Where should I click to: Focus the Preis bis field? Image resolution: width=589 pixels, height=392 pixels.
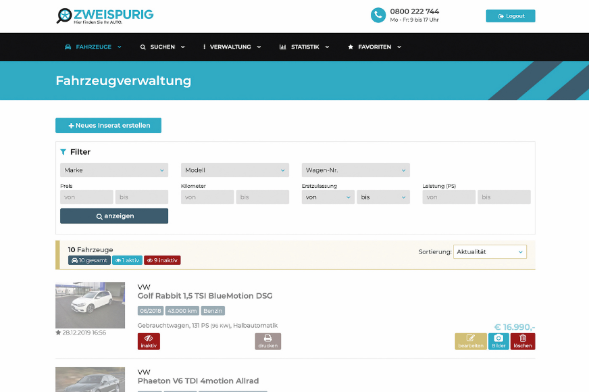(x=142, y=197)
